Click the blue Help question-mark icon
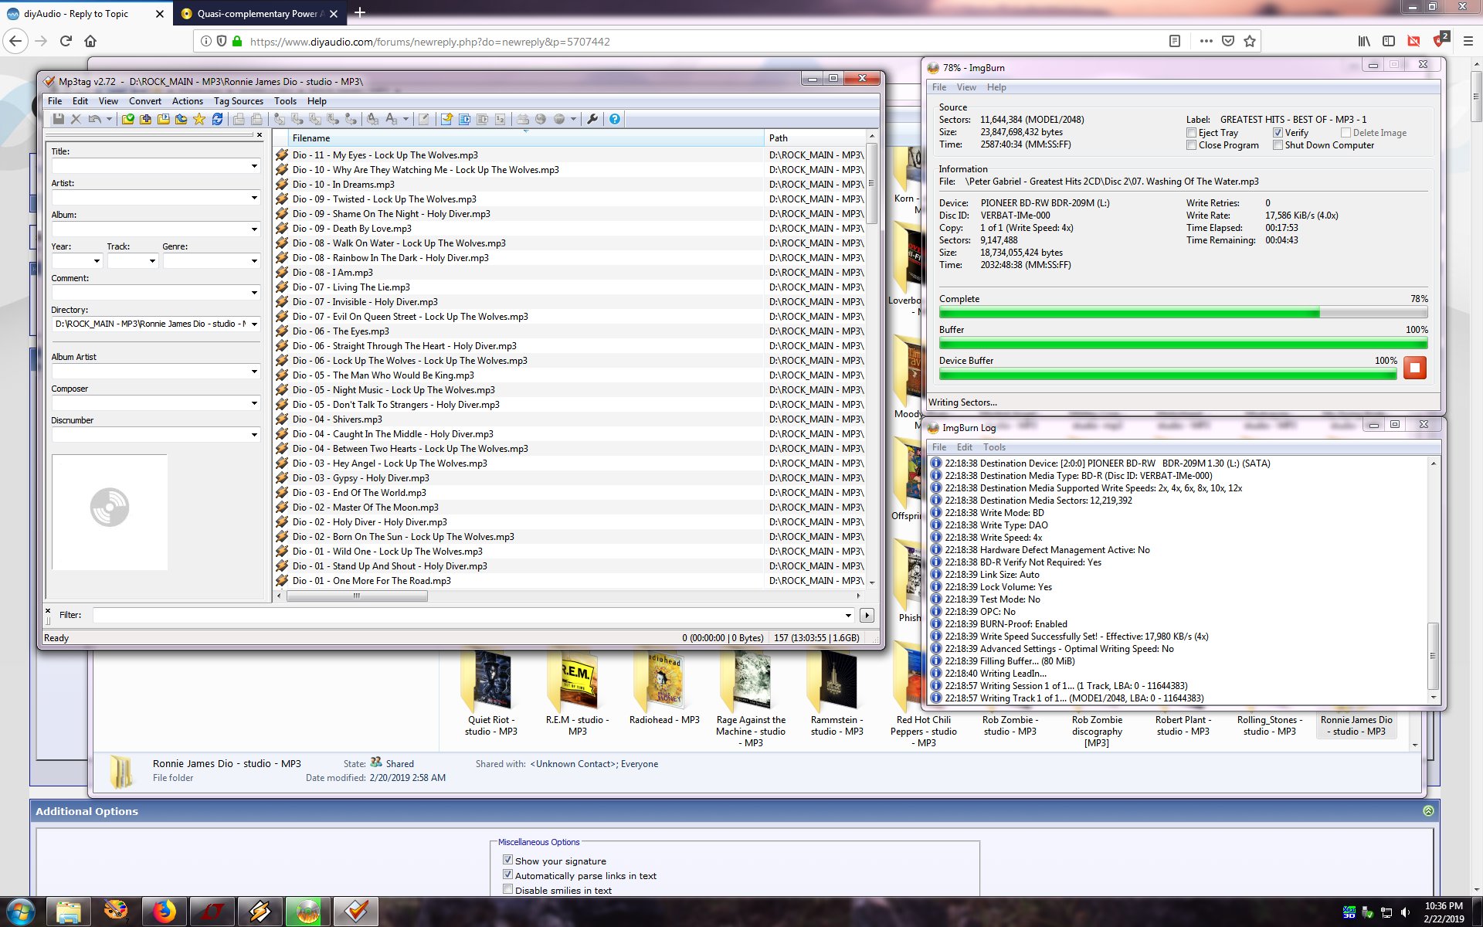Screen dimensions: 1483x927 coord(615,119)
